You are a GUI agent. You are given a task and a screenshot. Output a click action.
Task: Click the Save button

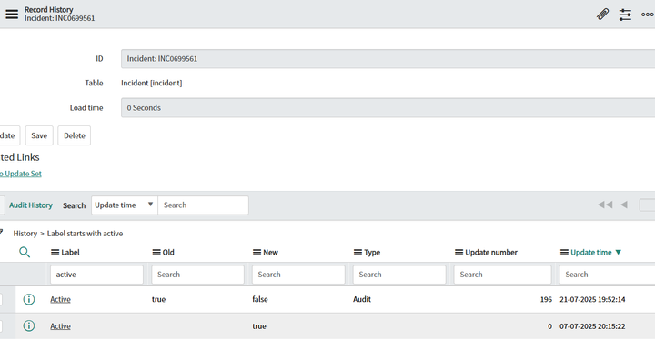[39, 135]
